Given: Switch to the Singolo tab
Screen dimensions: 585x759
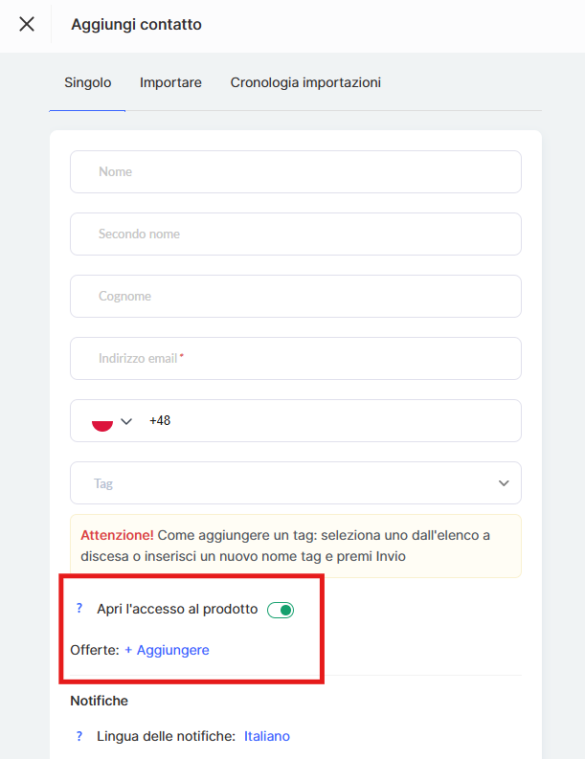Looking at the screenshot, I should [x=87, y=83].
